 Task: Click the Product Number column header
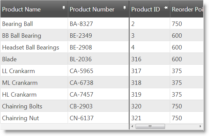click(x=92, y=9)
